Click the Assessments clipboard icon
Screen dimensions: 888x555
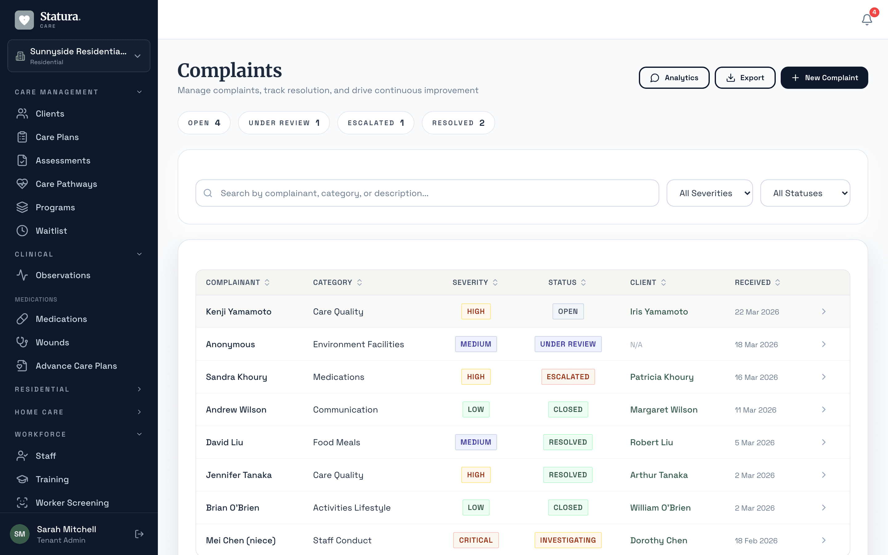tap(22, 160)
